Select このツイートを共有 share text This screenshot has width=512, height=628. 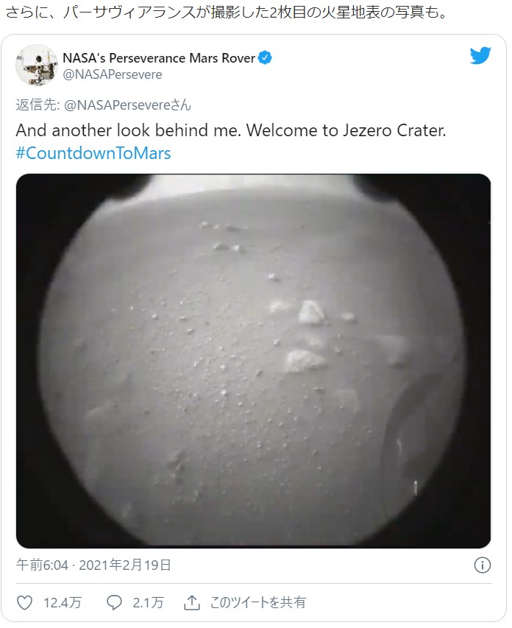(x=258, y=602)
